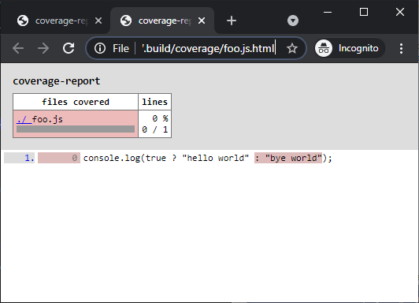Close the browser window

click(400, 12)
